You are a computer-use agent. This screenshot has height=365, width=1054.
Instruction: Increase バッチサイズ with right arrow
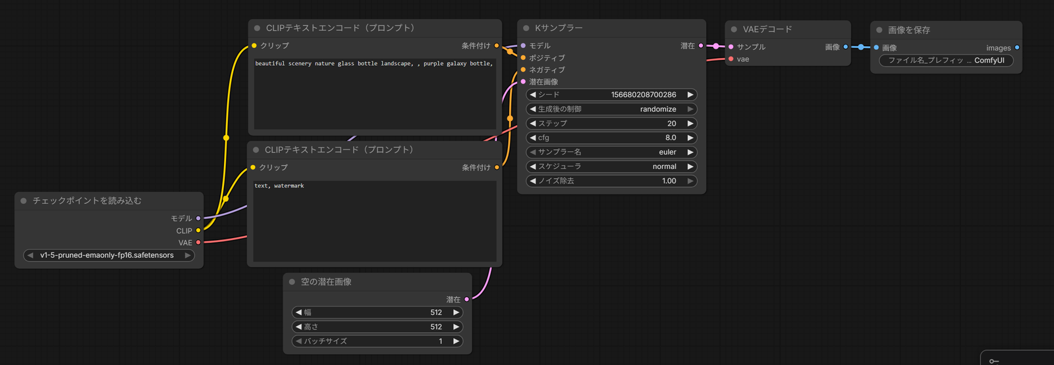[x=456, y=341]
